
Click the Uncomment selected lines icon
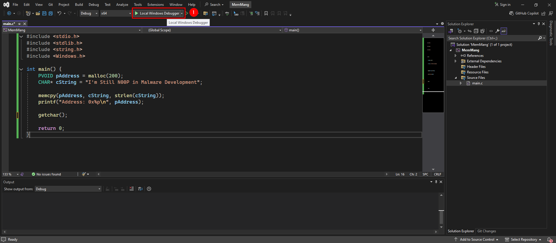257,13
